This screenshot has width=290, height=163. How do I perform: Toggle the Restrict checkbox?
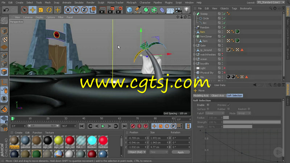point(249,109)
